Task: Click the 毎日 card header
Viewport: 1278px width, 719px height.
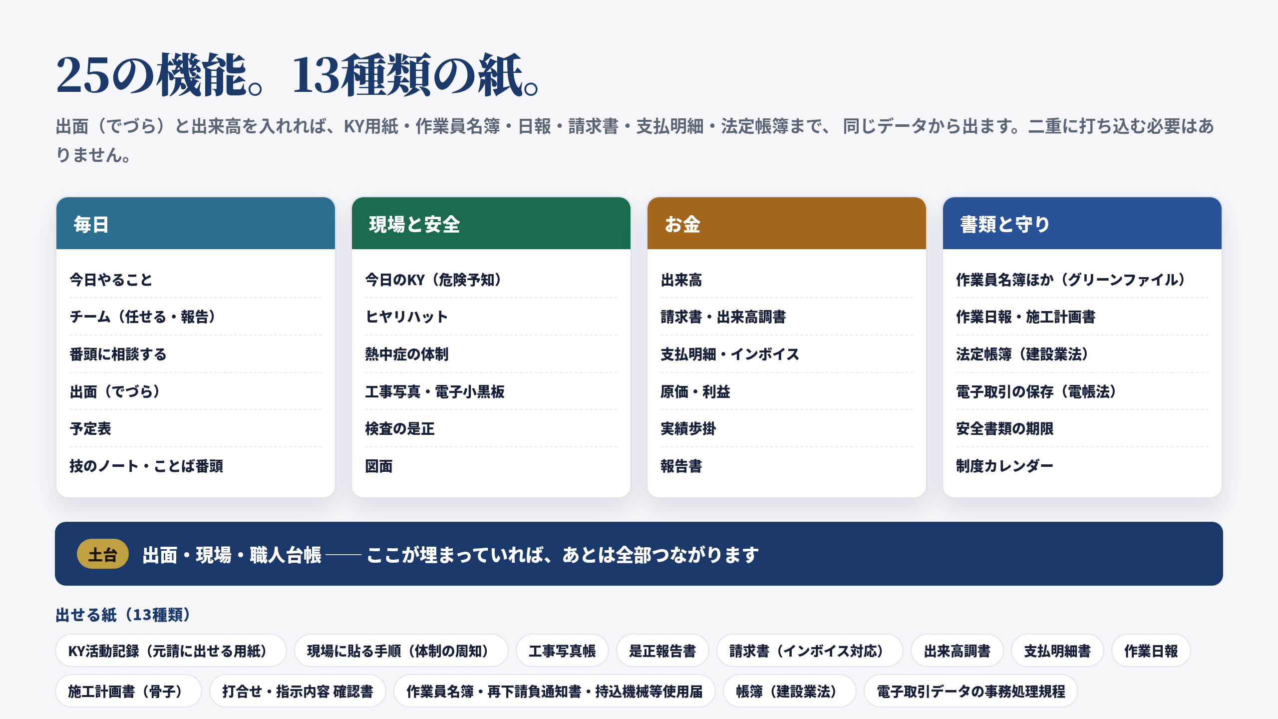Action: [x=196, y=223]
